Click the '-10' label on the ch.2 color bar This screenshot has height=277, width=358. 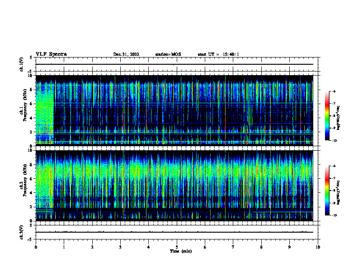(334, 215)
